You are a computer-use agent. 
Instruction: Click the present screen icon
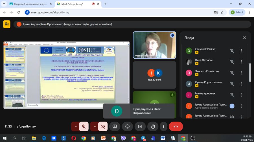pyautogui.click(x=115, y=127)
